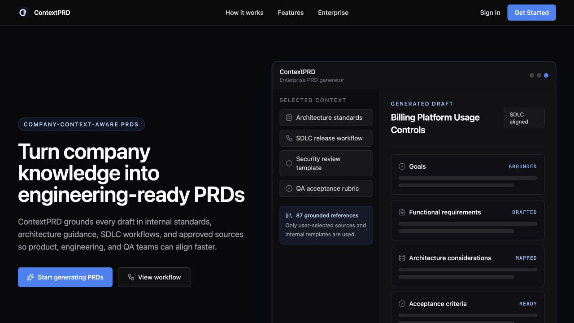Click the sparkle icon in Start generating PRDs
This screenshot has width=574, height=323.
[30, 277]
